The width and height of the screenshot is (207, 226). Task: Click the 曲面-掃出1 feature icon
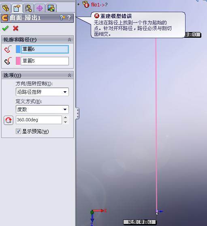click(x=4, y=18)
